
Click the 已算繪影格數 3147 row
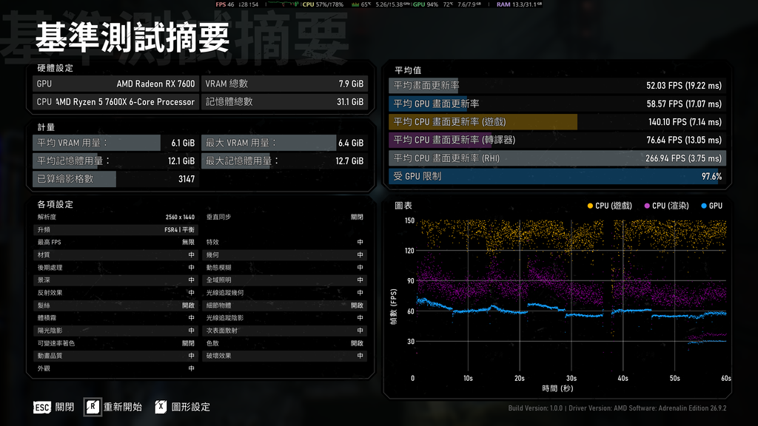(x=115, y=179)
